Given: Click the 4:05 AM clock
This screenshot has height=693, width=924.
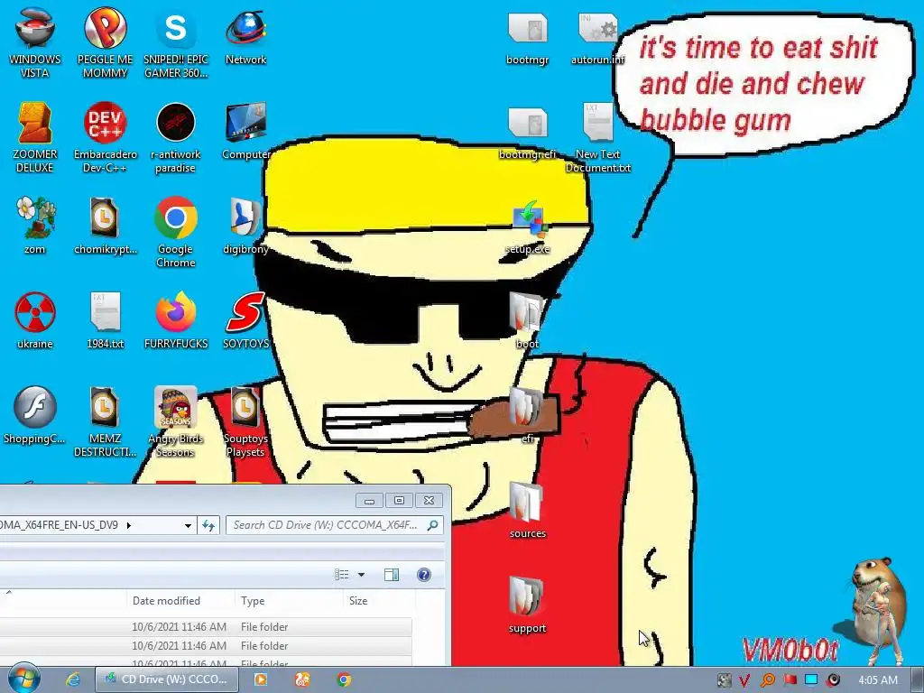Looking at the screenshot, I should tap(878, 680).
